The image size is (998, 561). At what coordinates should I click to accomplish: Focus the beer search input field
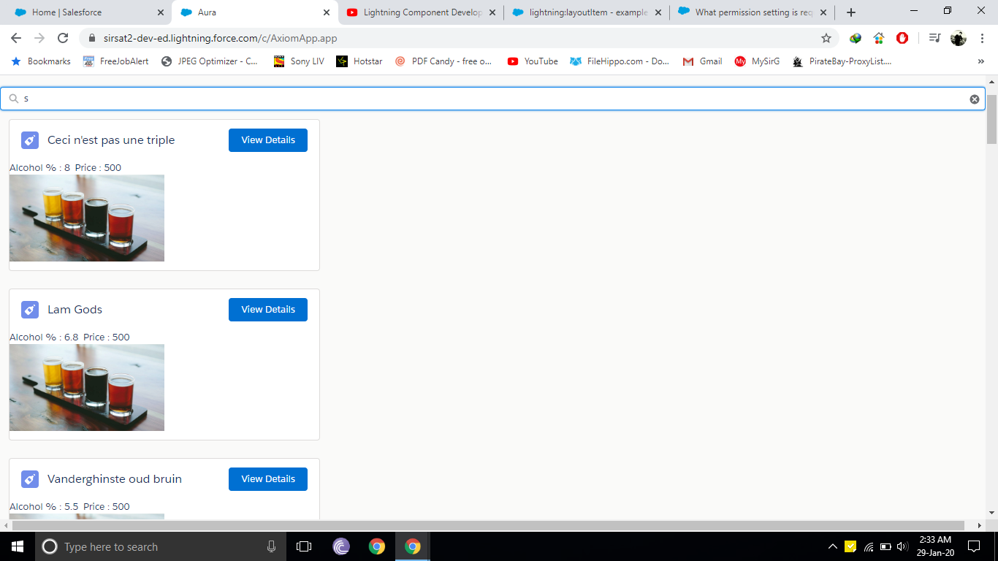click(x=492, y=99)
